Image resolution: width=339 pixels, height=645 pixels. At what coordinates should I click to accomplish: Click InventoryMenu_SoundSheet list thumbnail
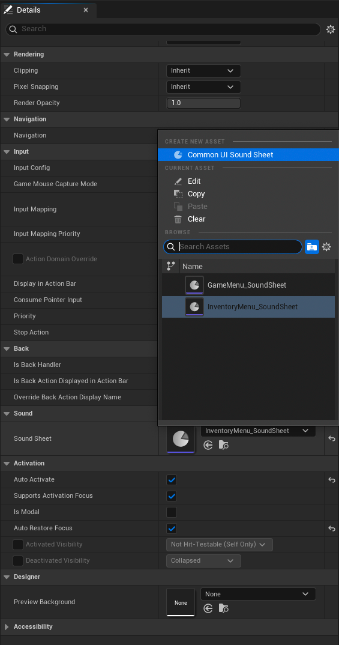click(194, 307)
